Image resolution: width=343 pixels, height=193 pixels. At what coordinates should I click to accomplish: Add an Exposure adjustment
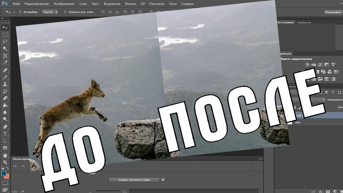(327, 65)
